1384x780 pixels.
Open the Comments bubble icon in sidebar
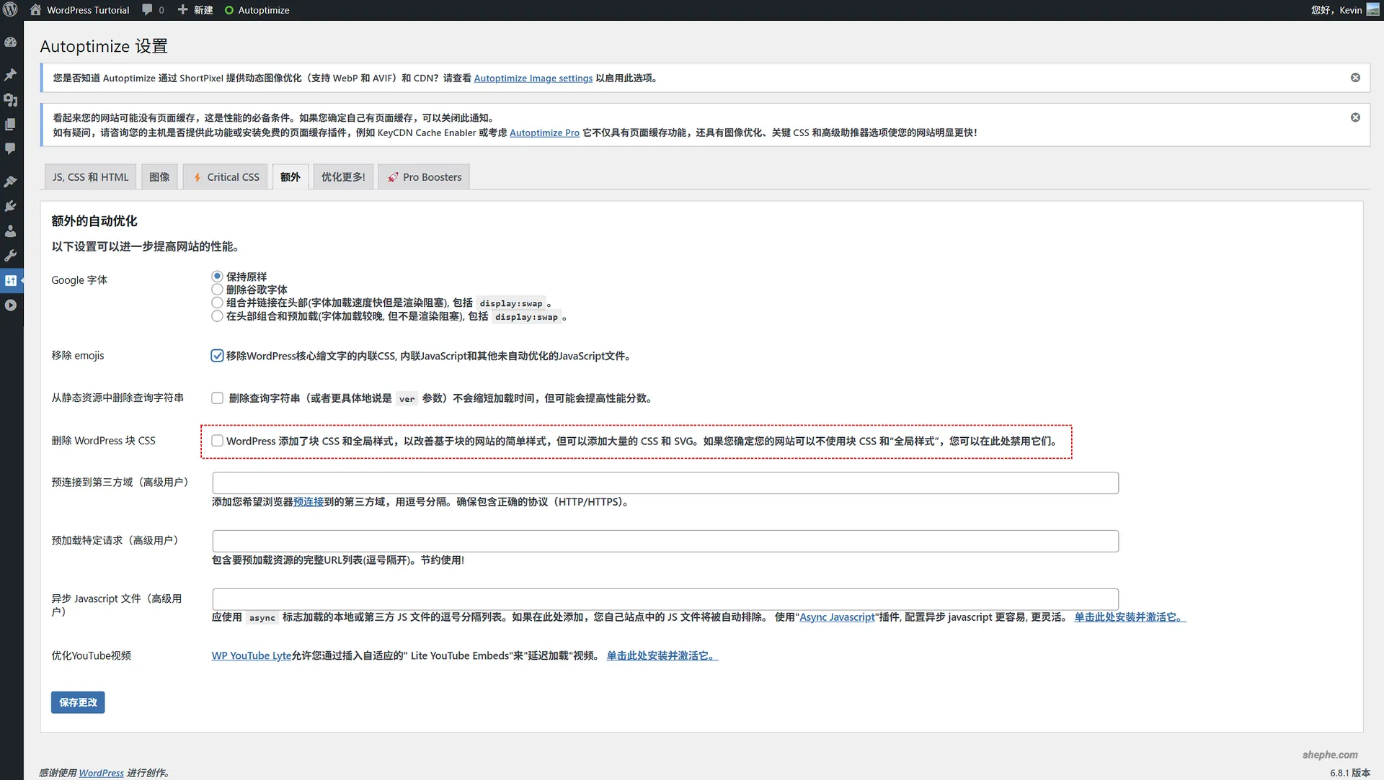pyautogui.click(x=11, y=148)
